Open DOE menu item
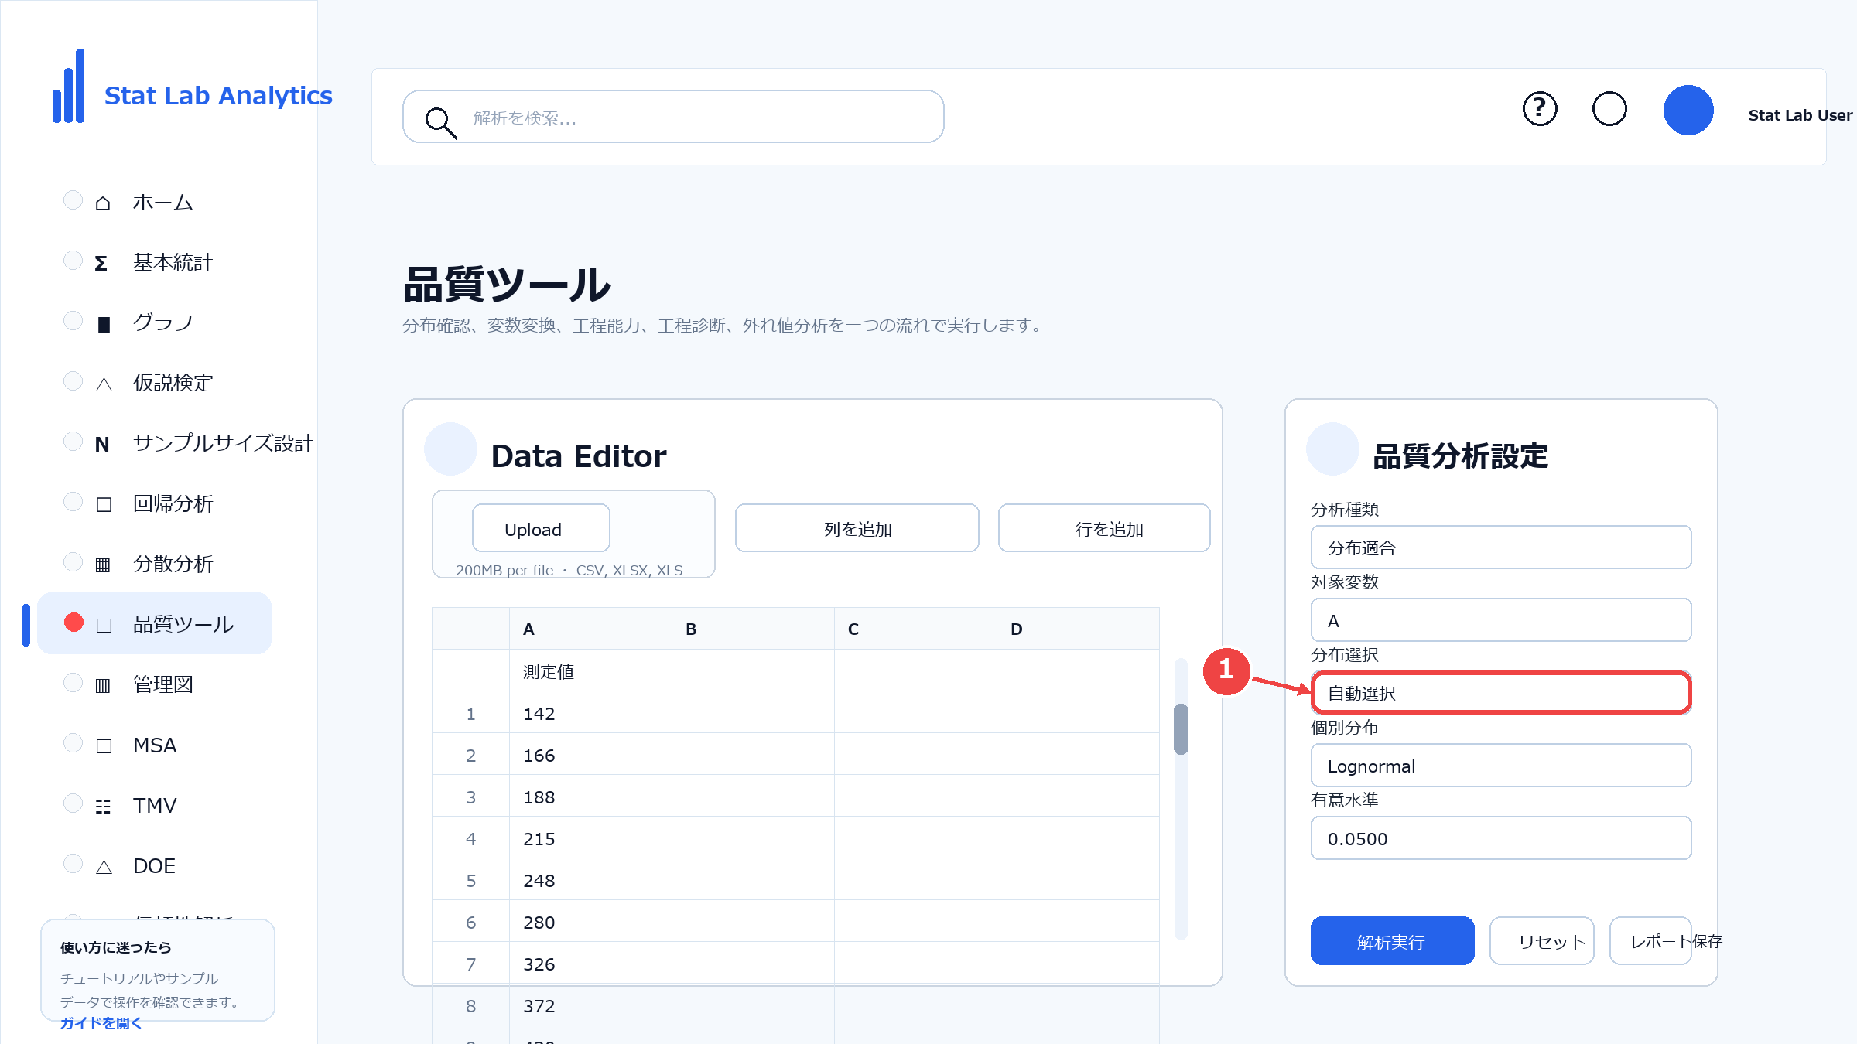This screenshot has width=1857, height=1044. [155, 865]
